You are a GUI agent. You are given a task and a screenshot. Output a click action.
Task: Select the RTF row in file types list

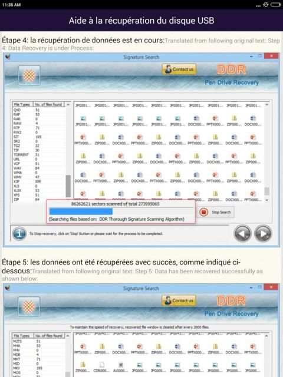pos(39,128)
